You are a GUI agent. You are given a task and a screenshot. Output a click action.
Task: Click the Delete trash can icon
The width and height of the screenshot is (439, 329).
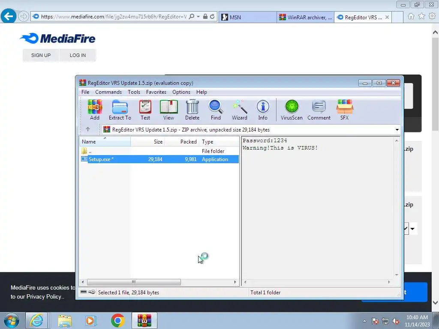click(192, 110)
